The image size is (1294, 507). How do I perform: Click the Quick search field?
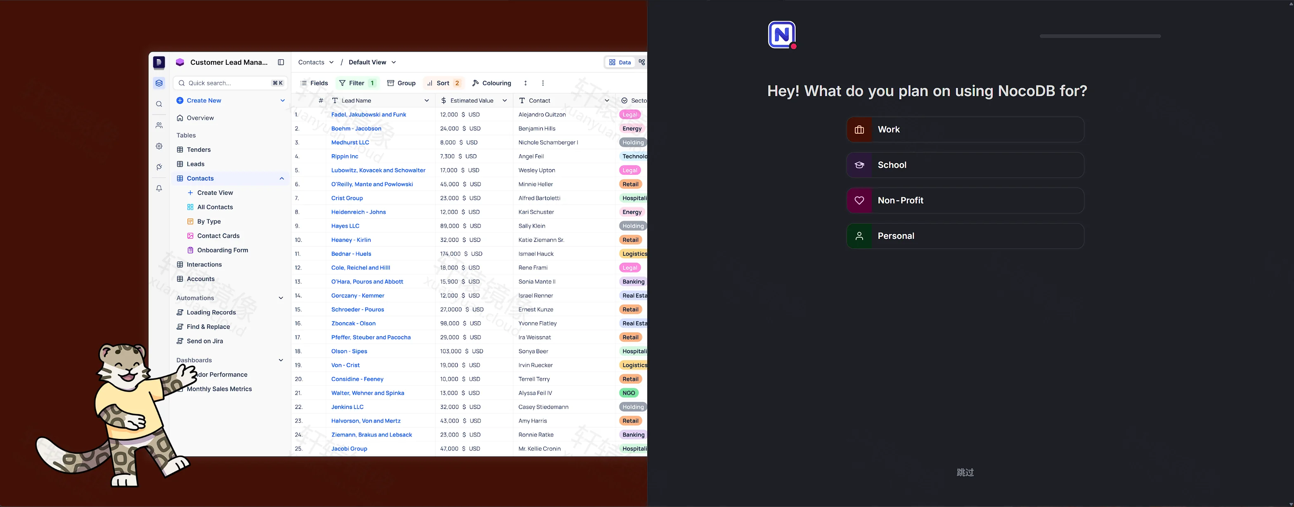231,83
